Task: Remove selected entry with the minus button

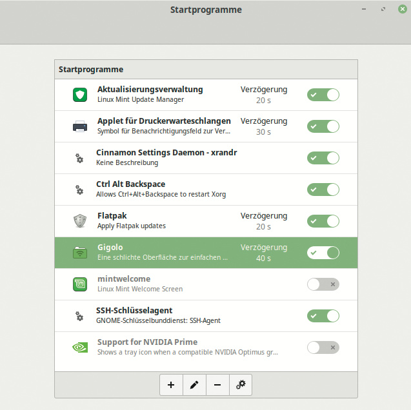Action: [x=217, y=385]
